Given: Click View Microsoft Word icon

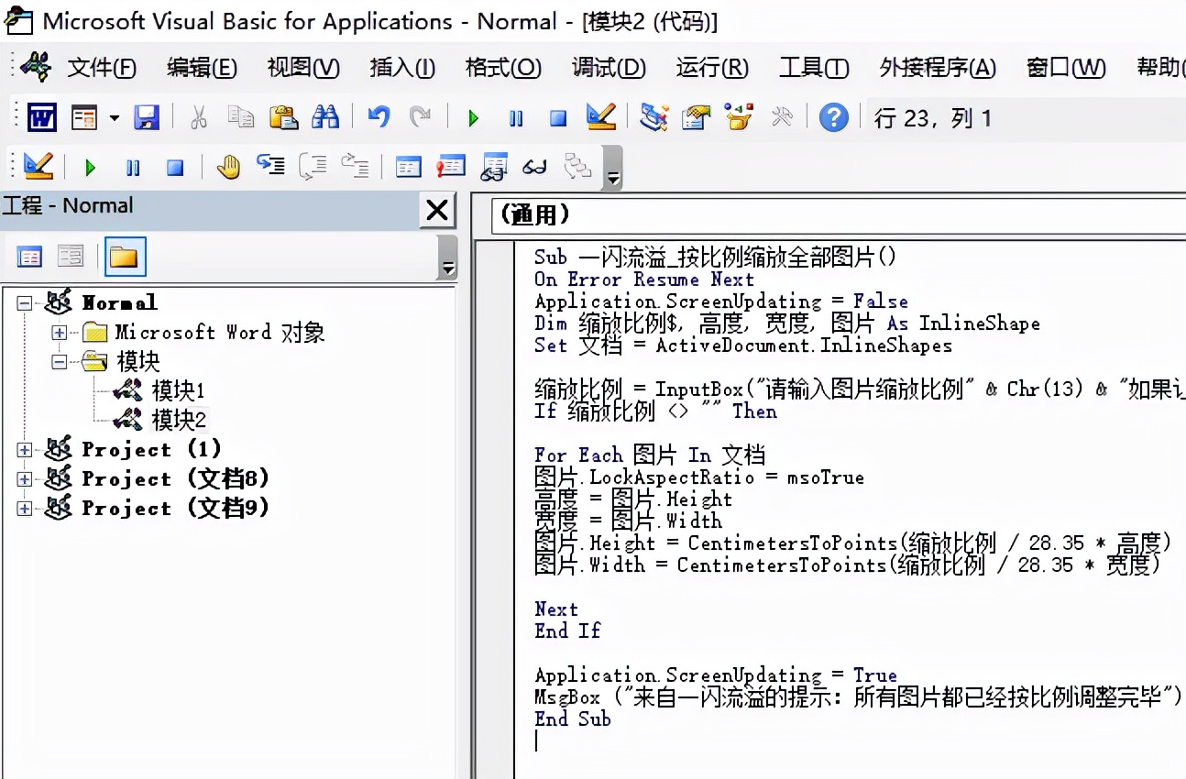Looking at the screenshot, I should point(42,117).
